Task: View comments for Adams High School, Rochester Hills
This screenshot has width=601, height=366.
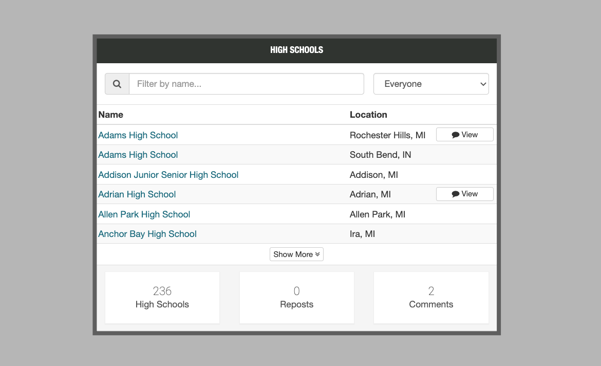Action: click(464, 135)
